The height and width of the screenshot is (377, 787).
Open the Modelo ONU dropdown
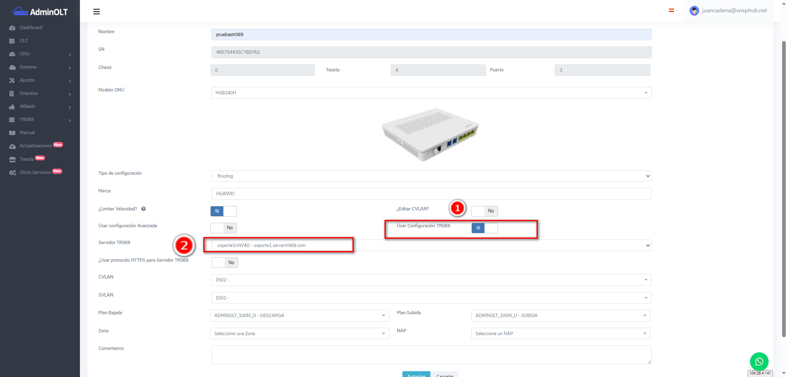pos(431,93)
